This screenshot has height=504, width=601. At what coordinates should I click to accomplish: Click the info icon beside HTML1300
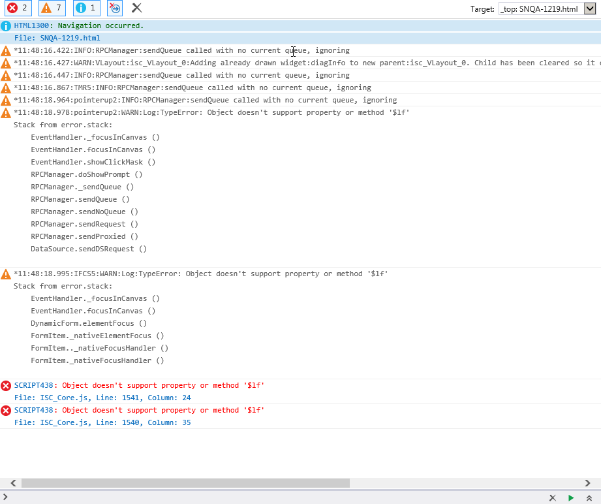coord(6,26)
